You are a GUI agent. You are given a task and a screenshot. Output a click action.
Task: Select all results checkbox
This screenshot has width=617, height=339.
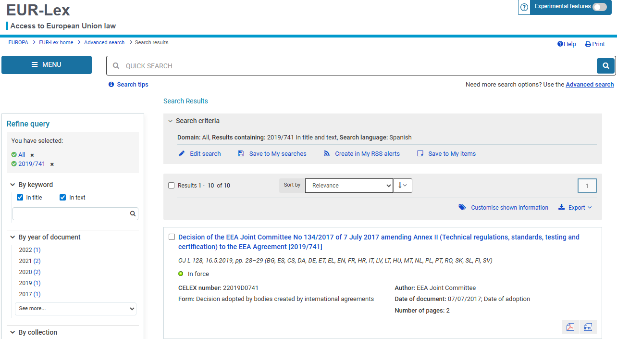[x=172, y=186]
